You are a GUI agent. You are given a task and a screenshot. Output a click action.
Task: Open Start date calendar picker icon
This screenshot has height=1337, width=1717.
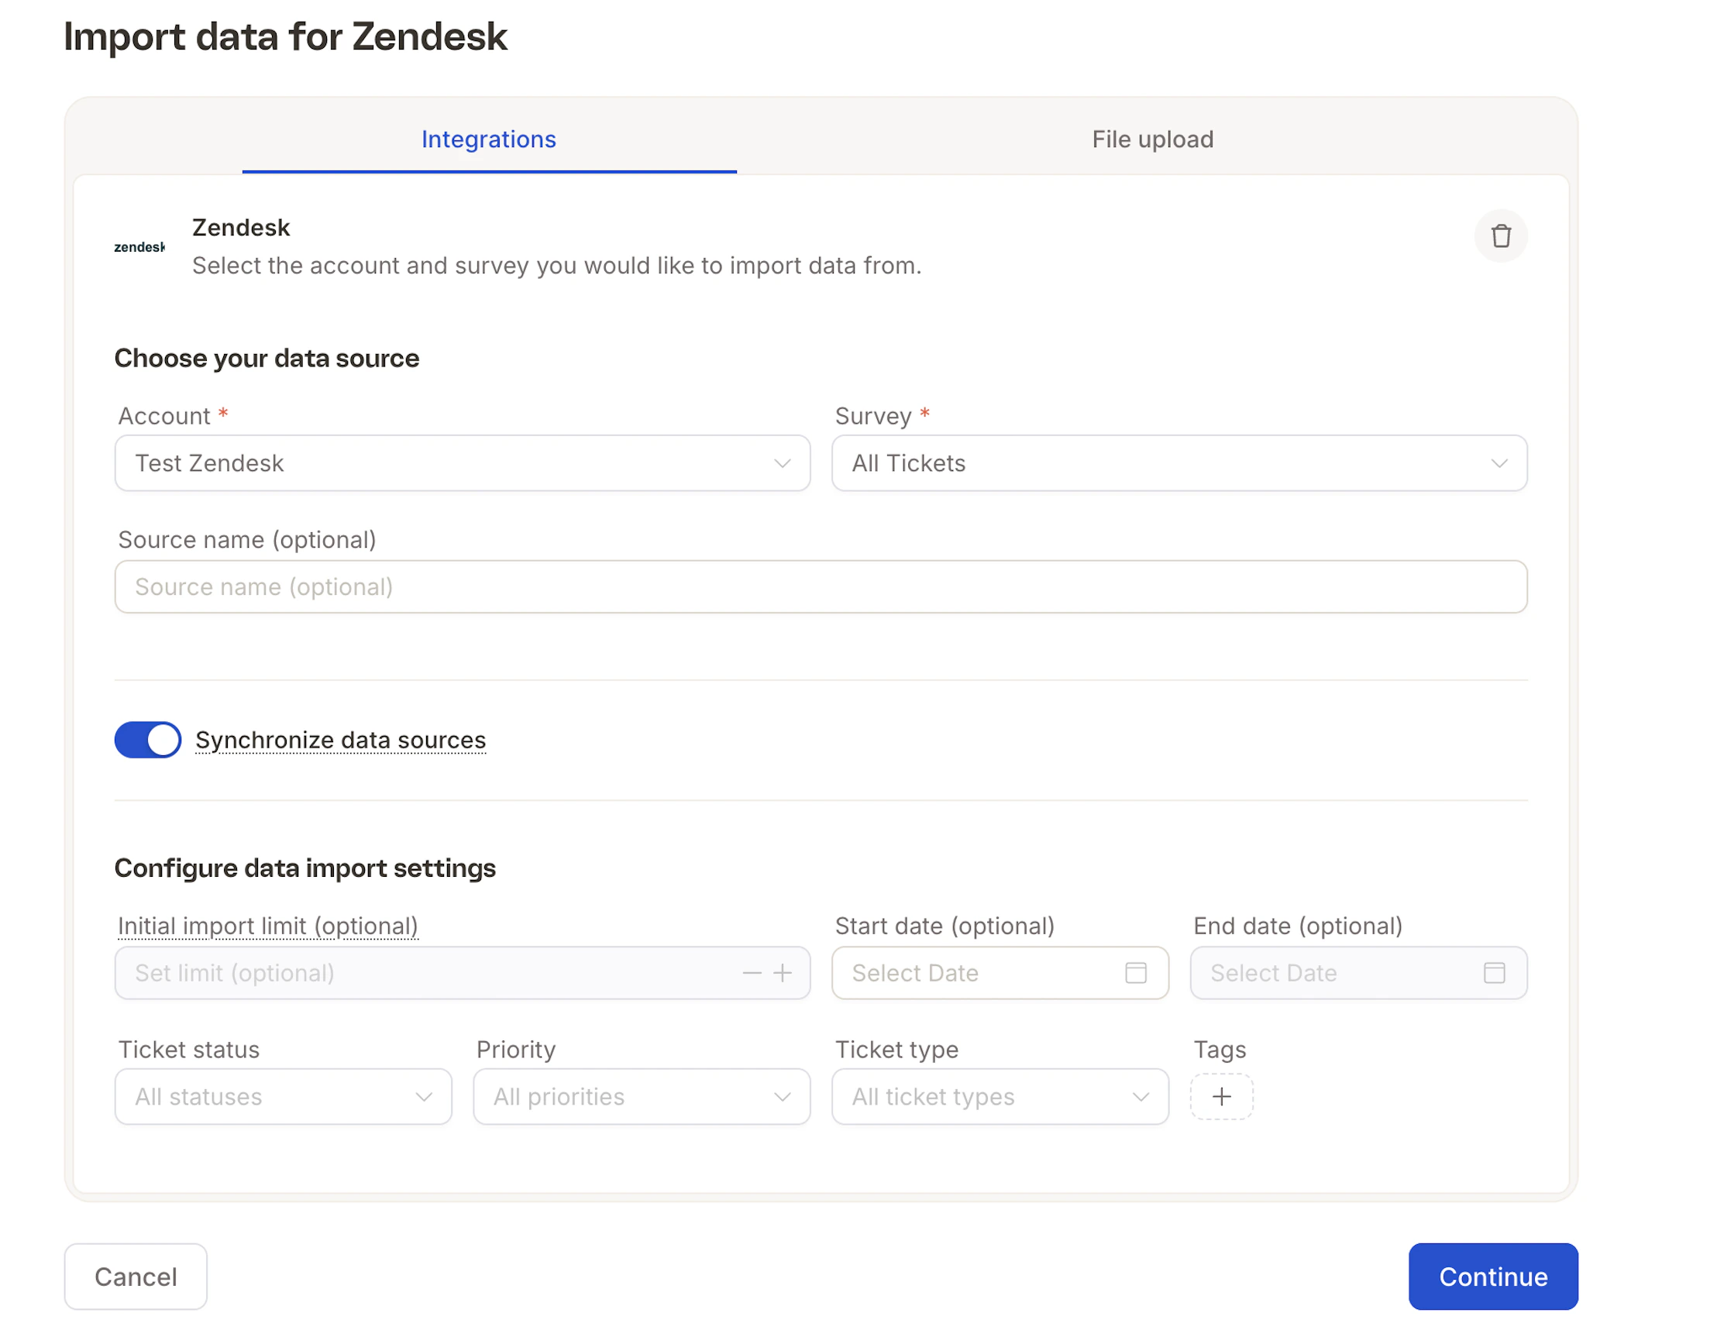click(1135, 973)
